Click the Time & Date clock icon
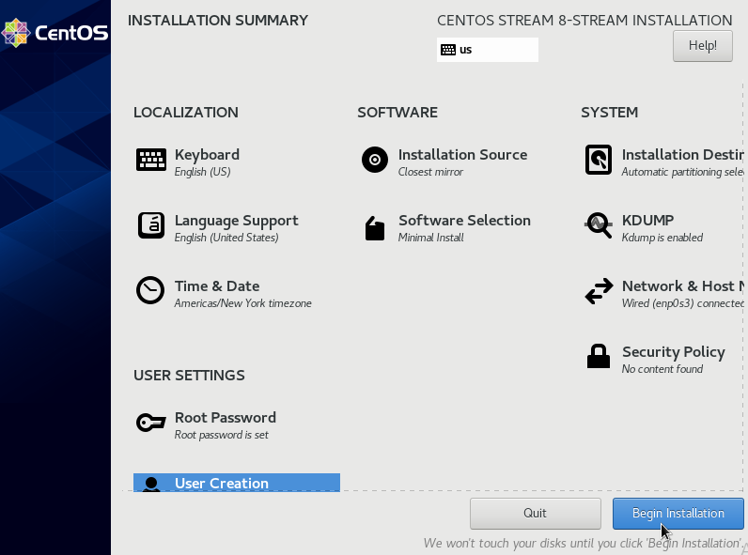 150,290
